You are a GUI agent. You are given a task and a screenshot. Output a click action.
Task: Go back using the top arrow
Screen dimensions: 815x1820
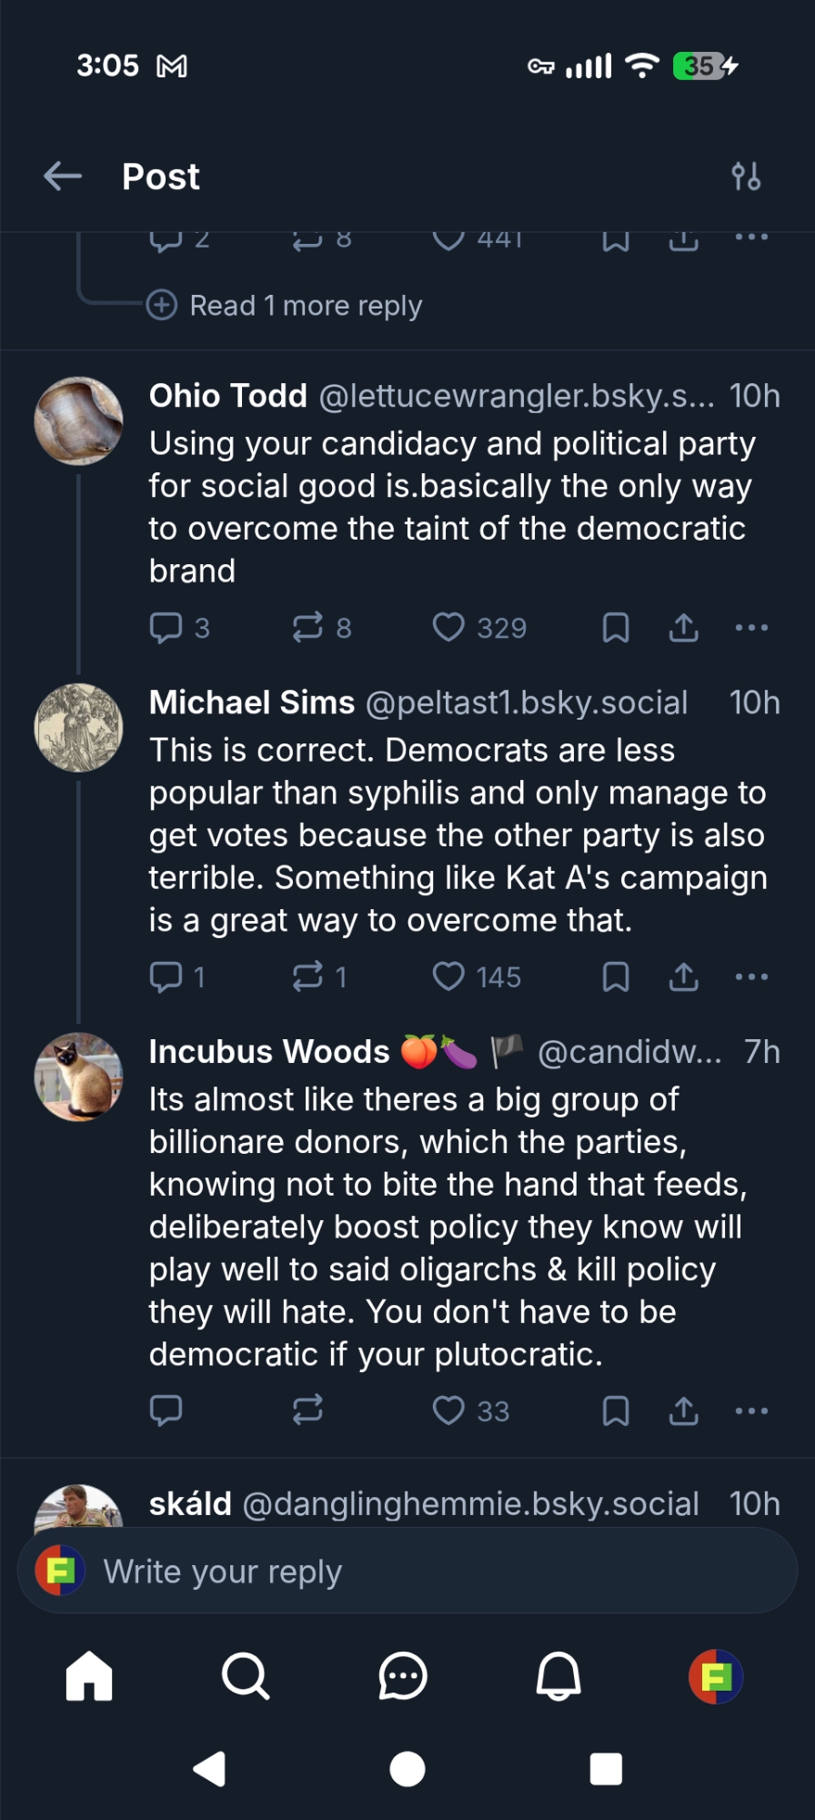pos(63,177)
